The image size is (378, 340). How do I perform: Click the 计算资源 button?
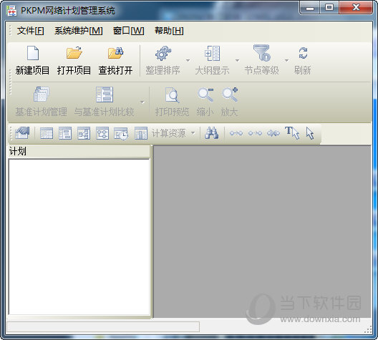tap(168, 133)
